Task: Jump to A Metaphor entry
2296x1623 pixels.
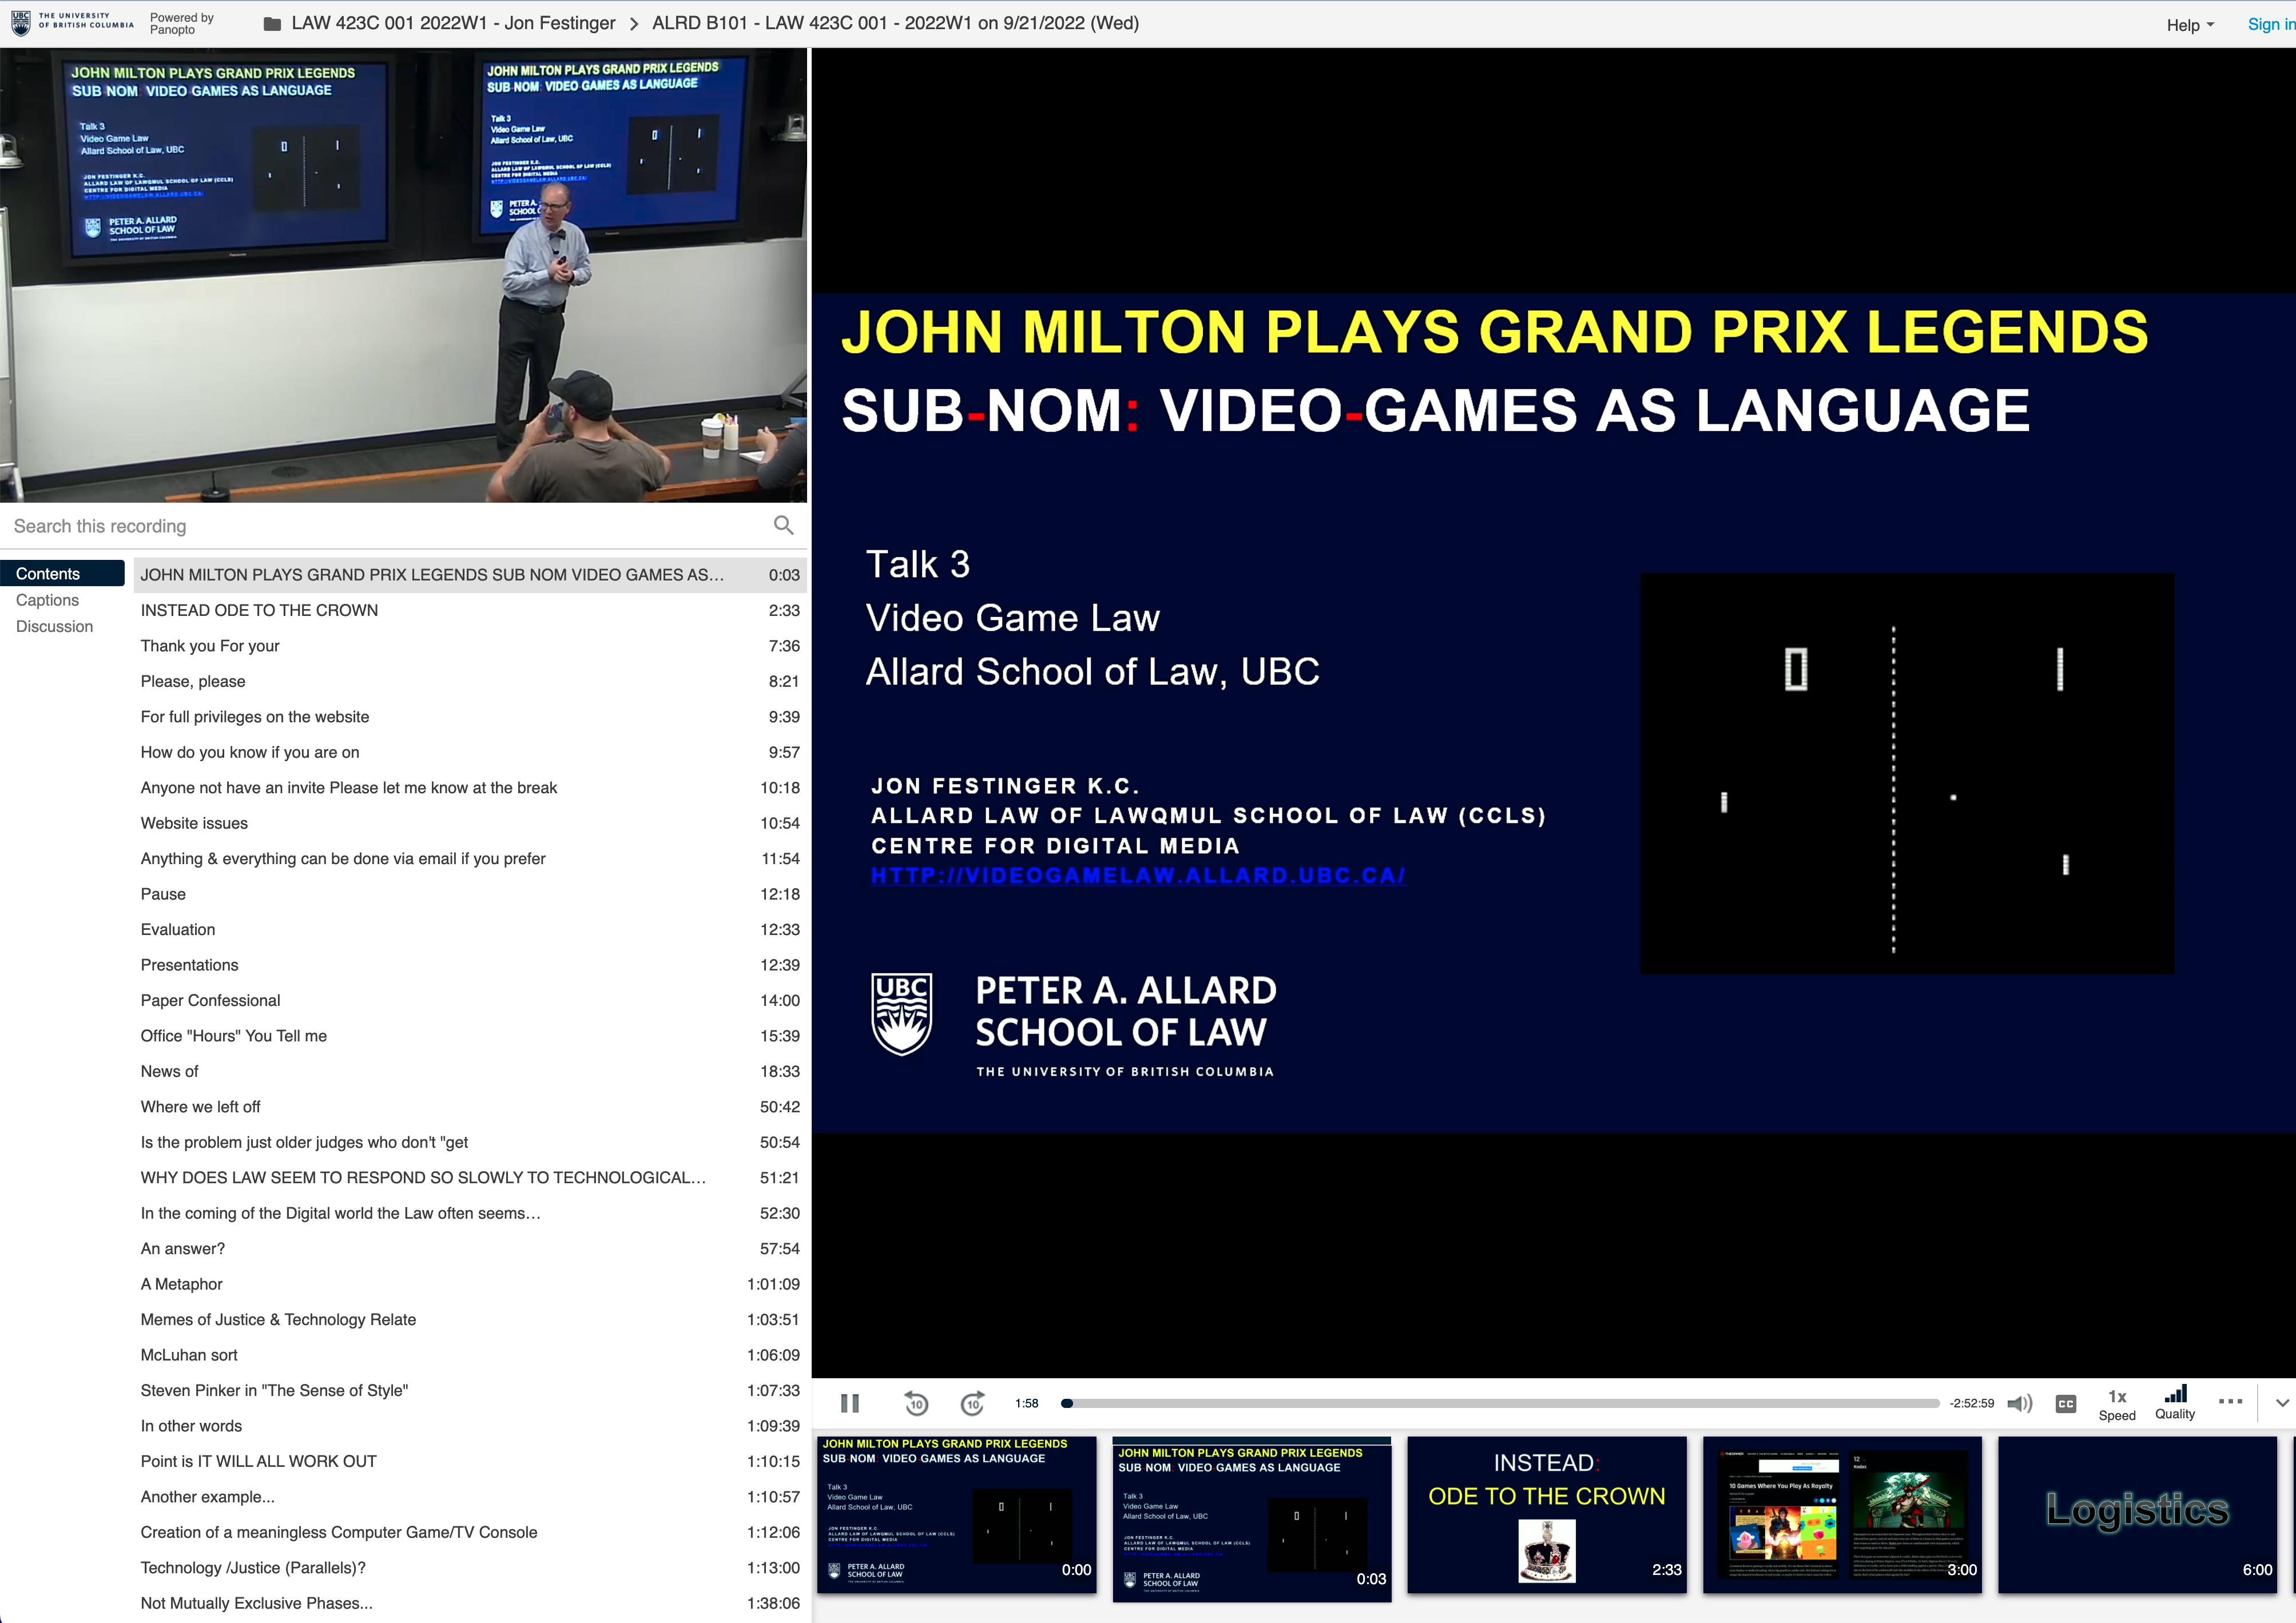Action: pos(470,1284)
